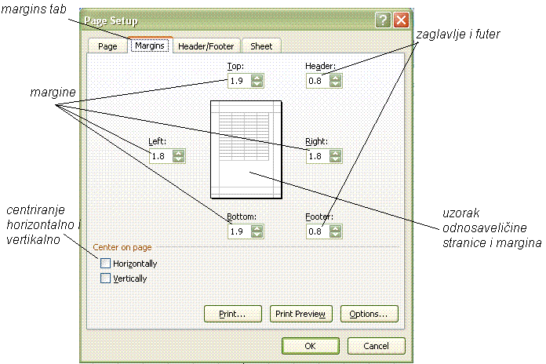
Task: Select the Sheet tab
Action: 261,46
